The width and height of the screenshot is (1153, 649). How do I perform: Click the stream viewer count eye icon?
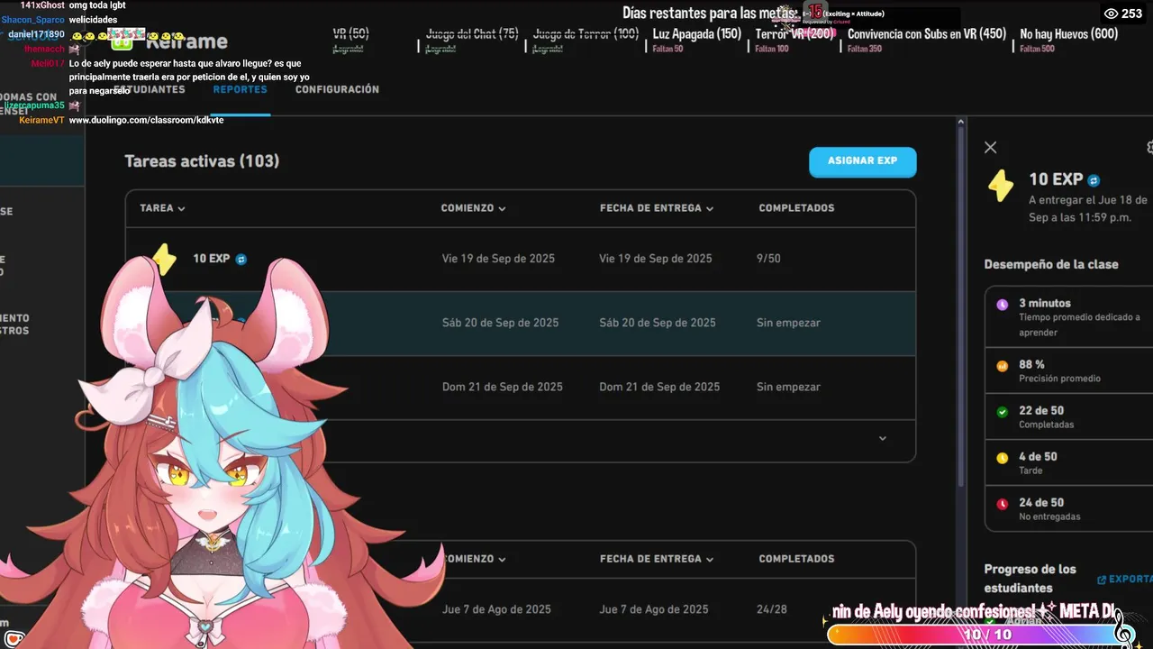[1111, 14]
